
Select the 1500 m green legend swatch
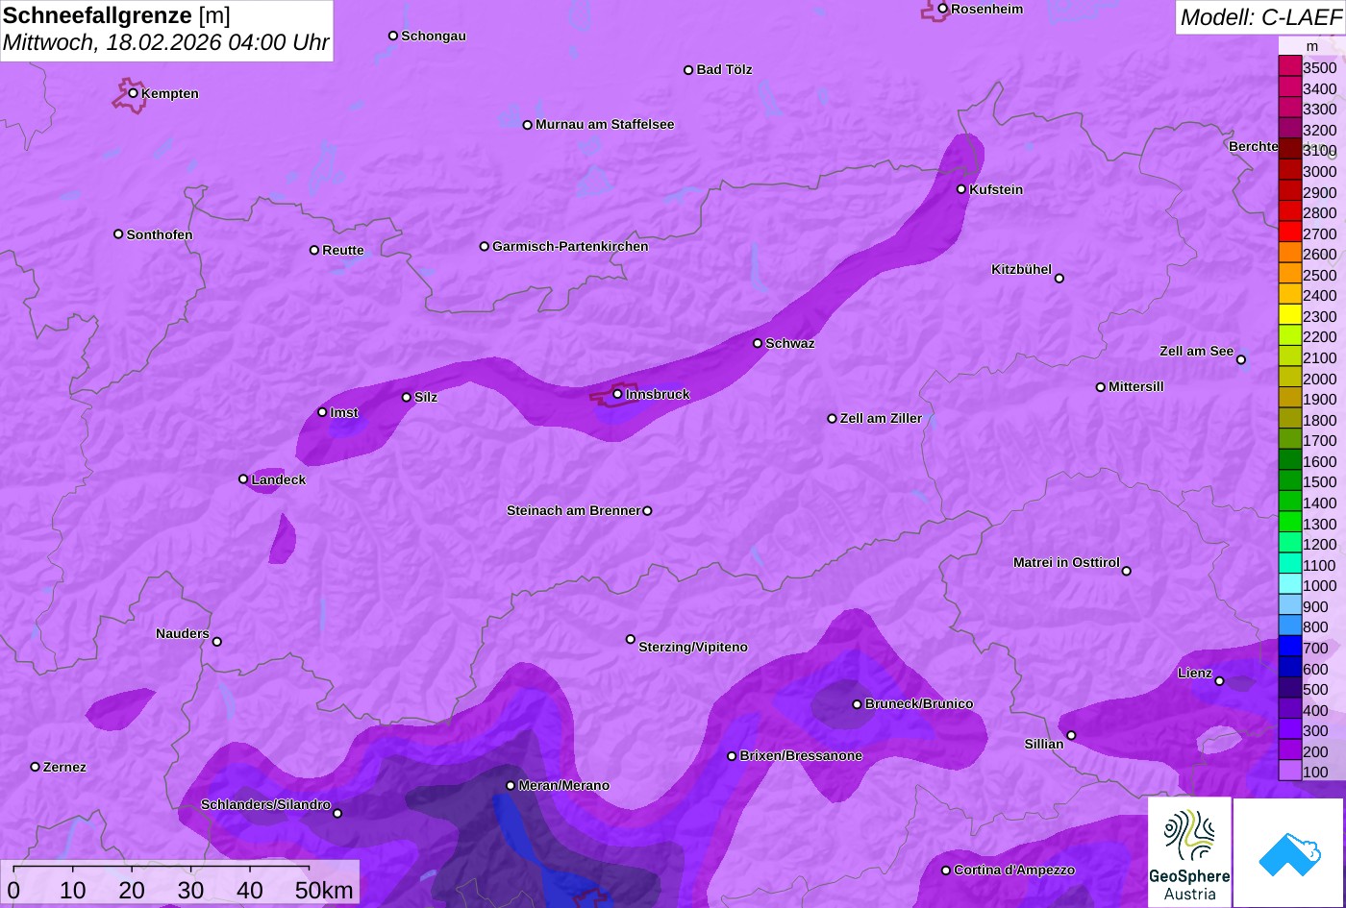pyautogui.click(x=1290, y=480)
